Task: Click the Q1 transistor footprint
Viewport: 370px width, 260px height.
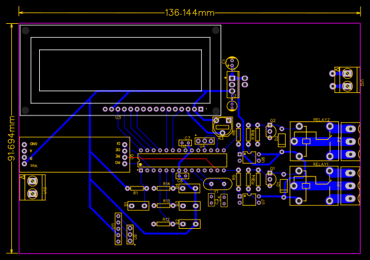Action: [270, 180]
